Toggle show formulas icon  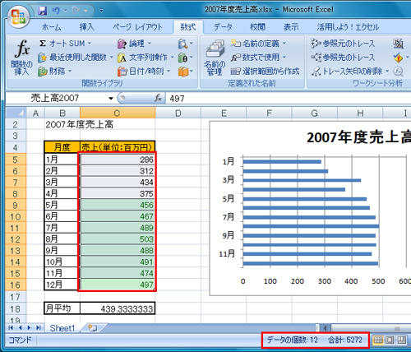click(398, 44)
